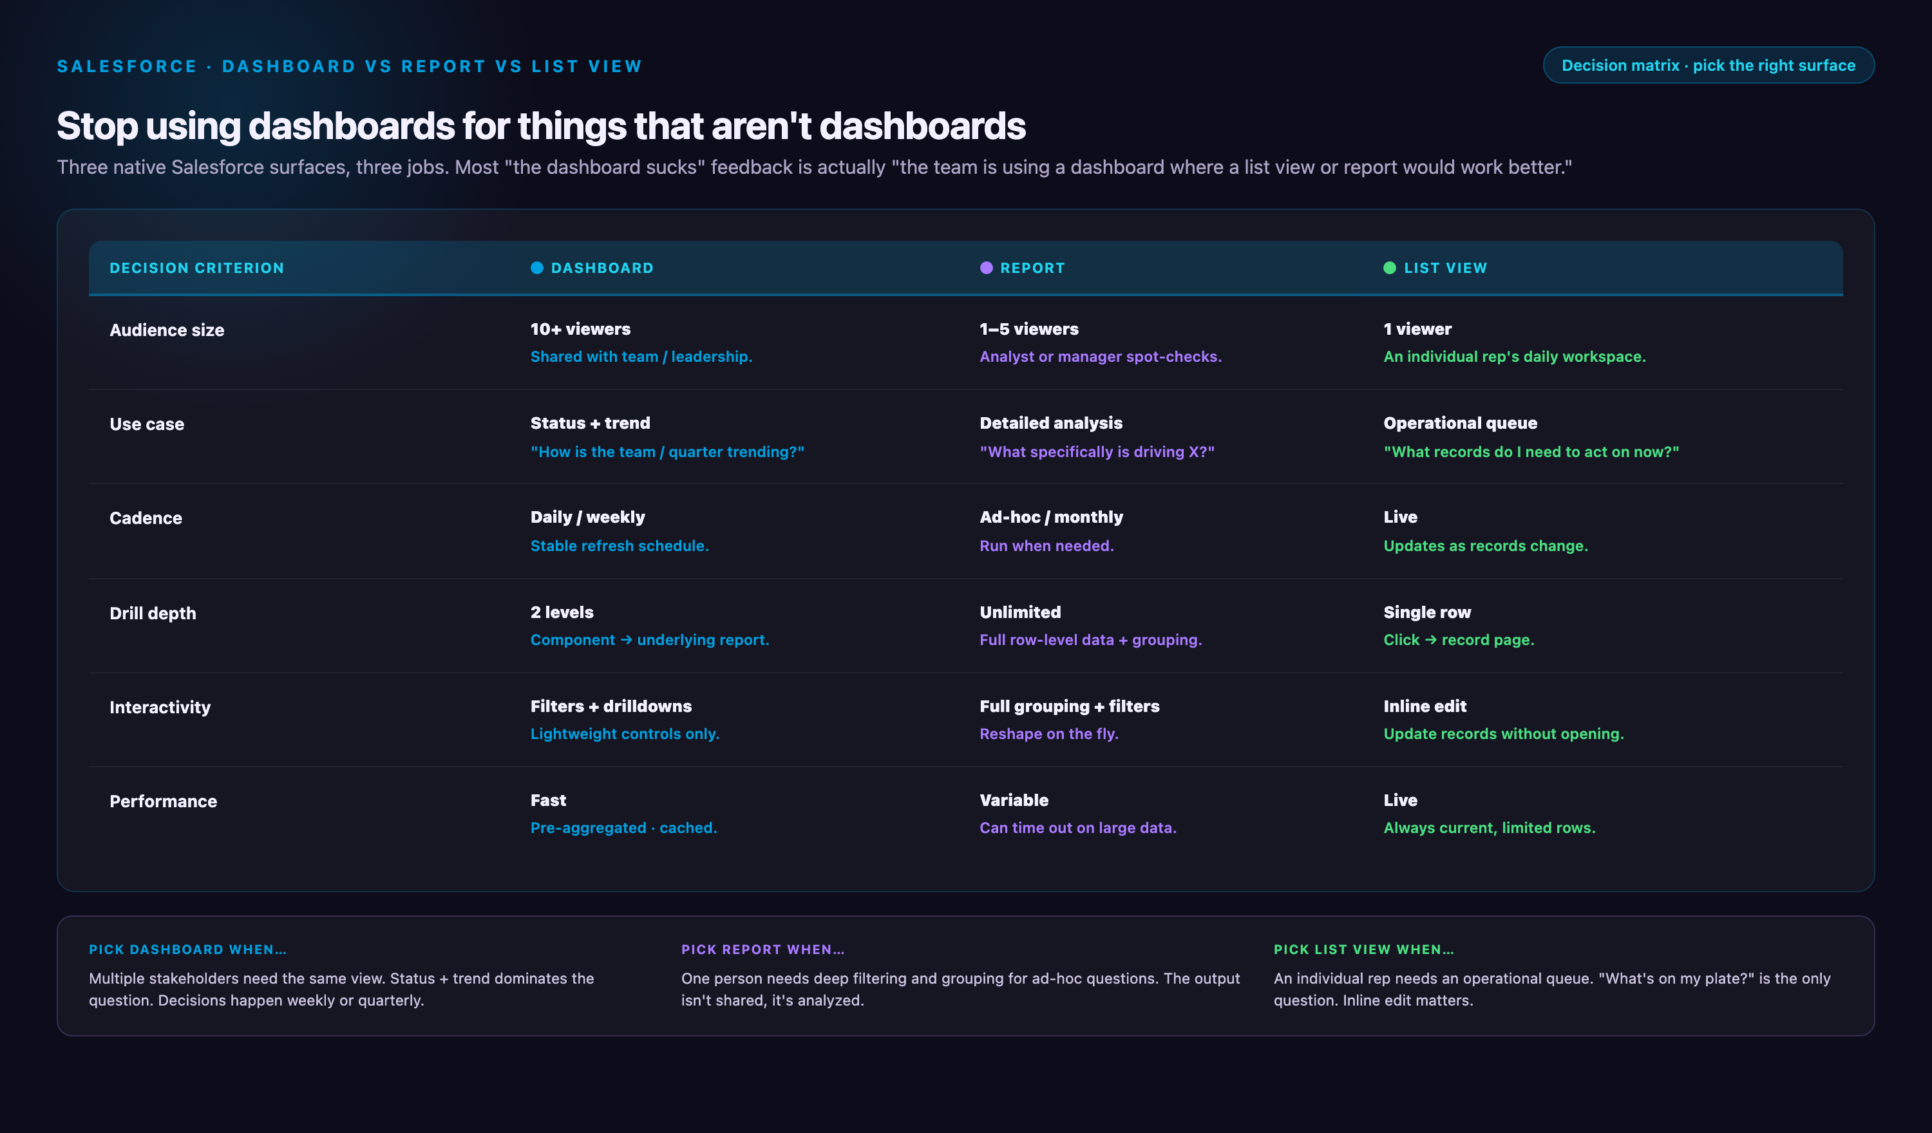This screenshot has height=1133, width=1932.
Task: Click the blue dot beside the DASHBOARD header
Action: pyautogui.click(x=536, y=268)
